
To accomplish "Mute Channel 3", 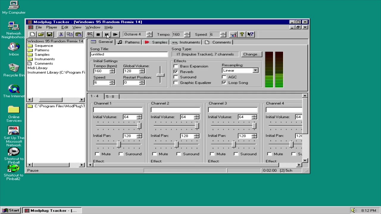I will pyautogui.click(x=212, y=154).
